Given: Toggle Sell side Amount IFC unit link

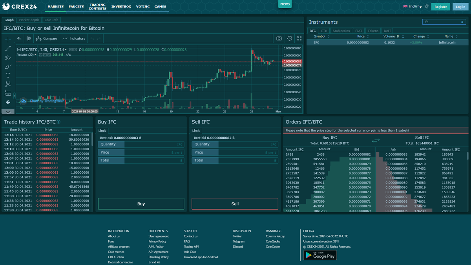Looking at the screenshot, I should (x=457, y=149).
